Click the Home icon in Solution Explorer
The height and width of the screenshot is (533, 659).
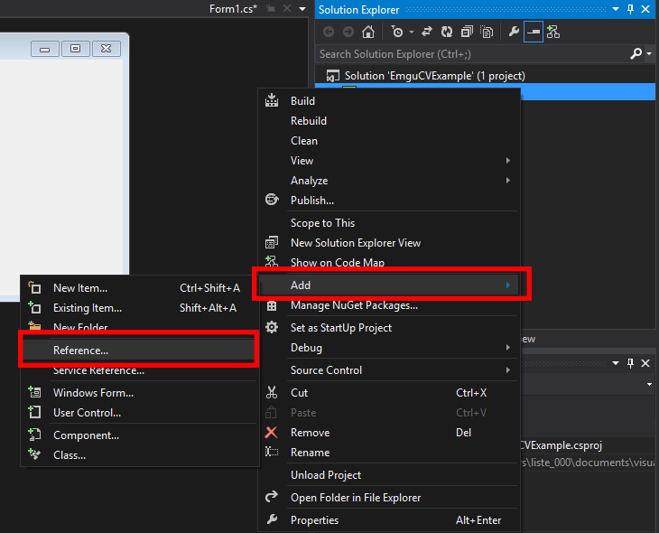[368, 32]
